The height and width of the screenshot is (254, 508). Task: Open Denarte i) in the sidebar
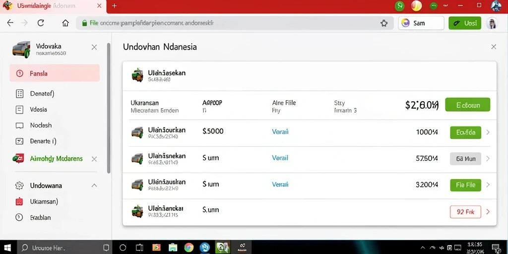pyautogui.click(x=43, y=141)
